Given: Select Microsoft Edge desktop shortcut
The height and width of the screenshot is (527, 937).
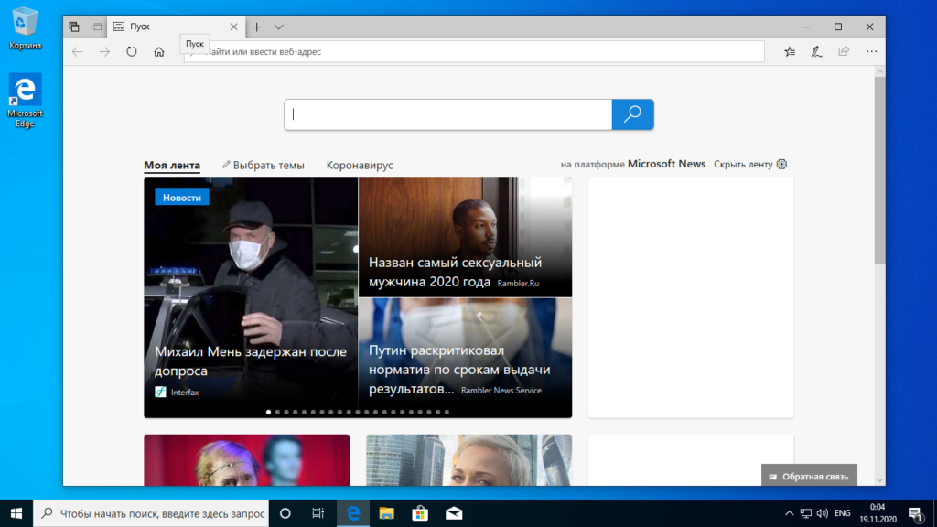Looking at the screenshot, I should point(25,101).
